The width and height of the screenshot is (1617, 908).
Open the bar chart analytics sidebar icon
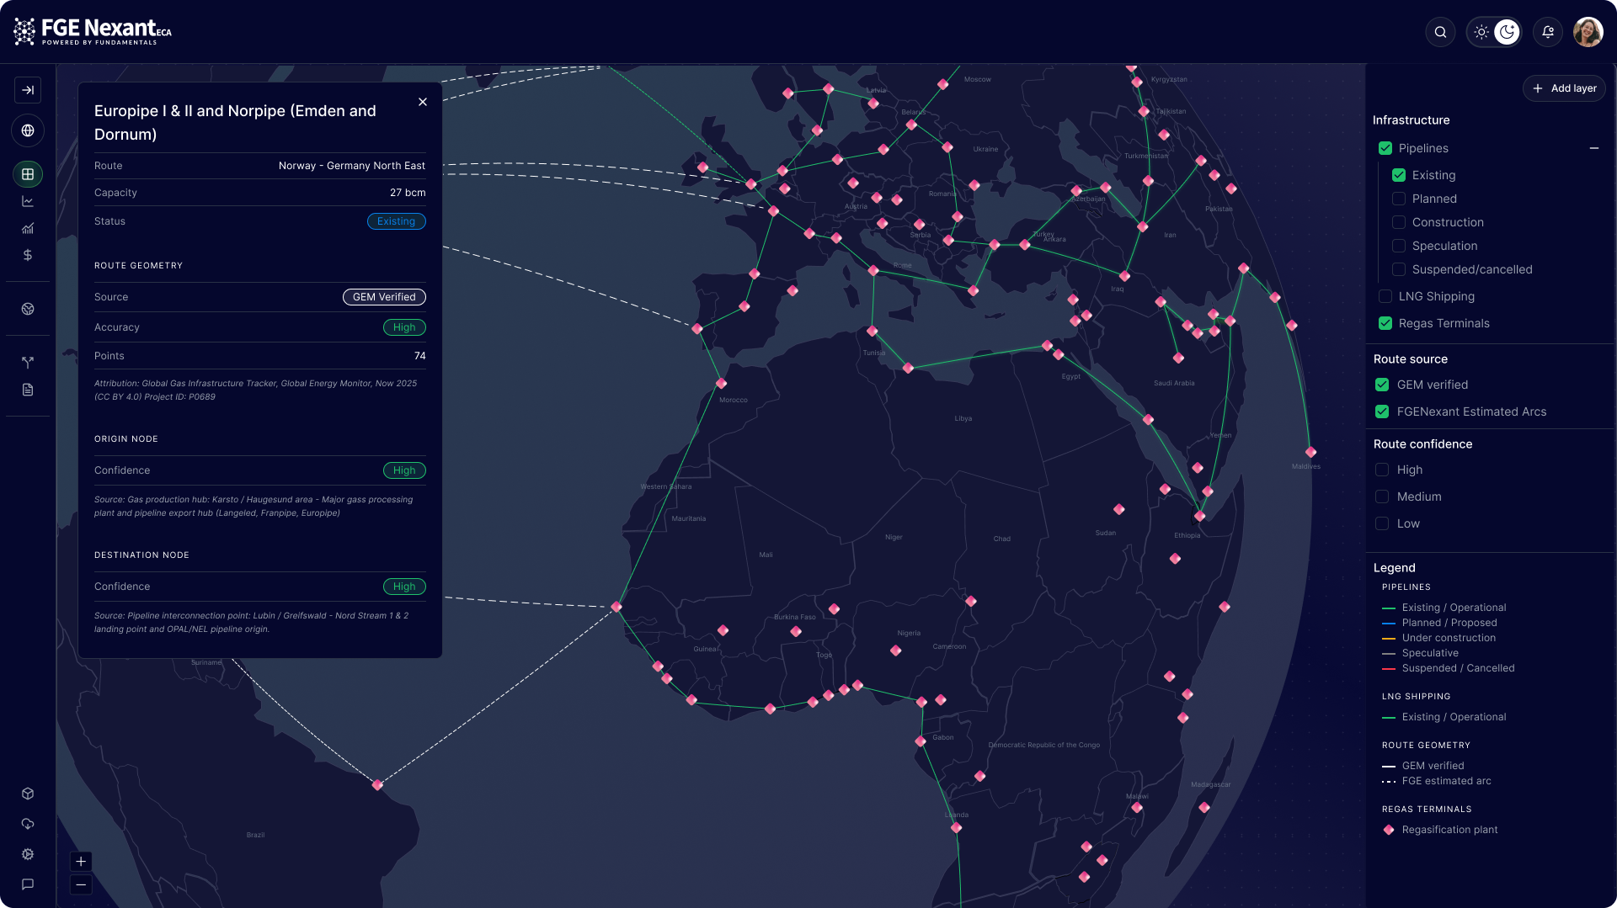click(28, 228)
